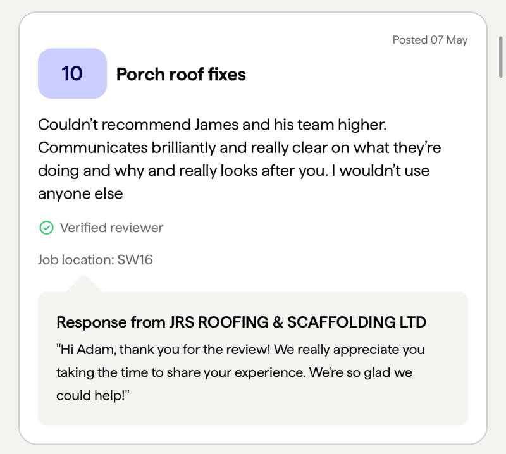Image resolution: width=506 pixels, height=454 pixels.
Task: Open the 'Porch roof fixes' review title
Action: 181,74
